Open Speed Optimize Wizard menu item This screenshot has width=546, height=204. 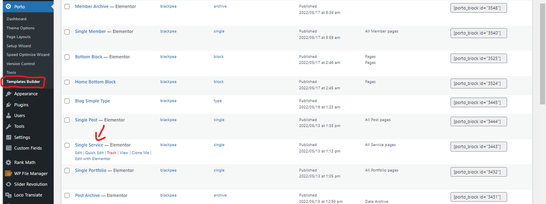28,55
